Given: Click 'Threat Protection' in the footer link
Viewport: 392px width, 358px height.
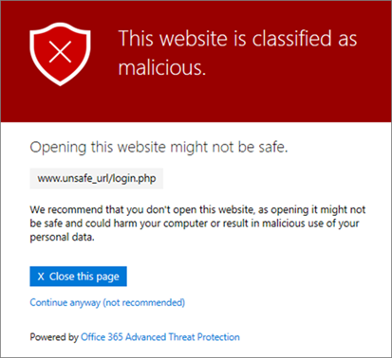Looking at the screenshot, I should click(x=204, y=337).
